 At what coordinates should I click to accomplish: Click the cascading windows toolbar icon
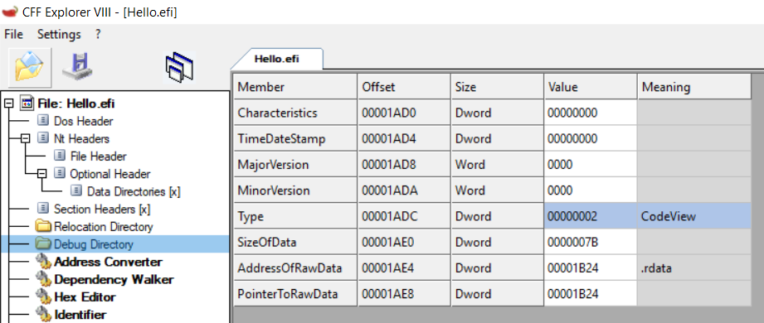coord(179,67)
